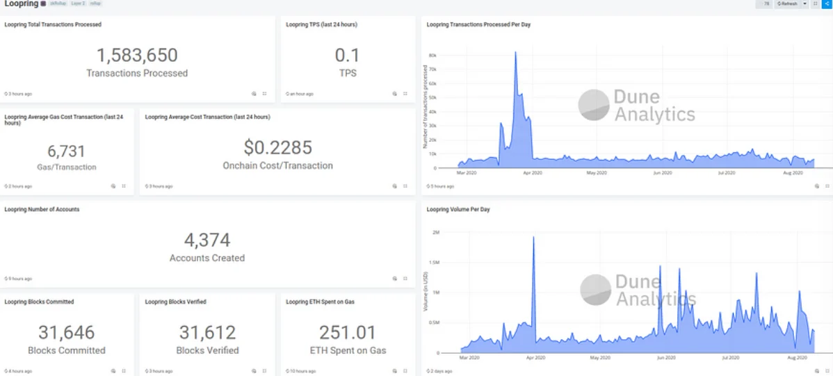
Task: Expand Blocks Committed widget four-square icon
Action: tap(124, 370)
